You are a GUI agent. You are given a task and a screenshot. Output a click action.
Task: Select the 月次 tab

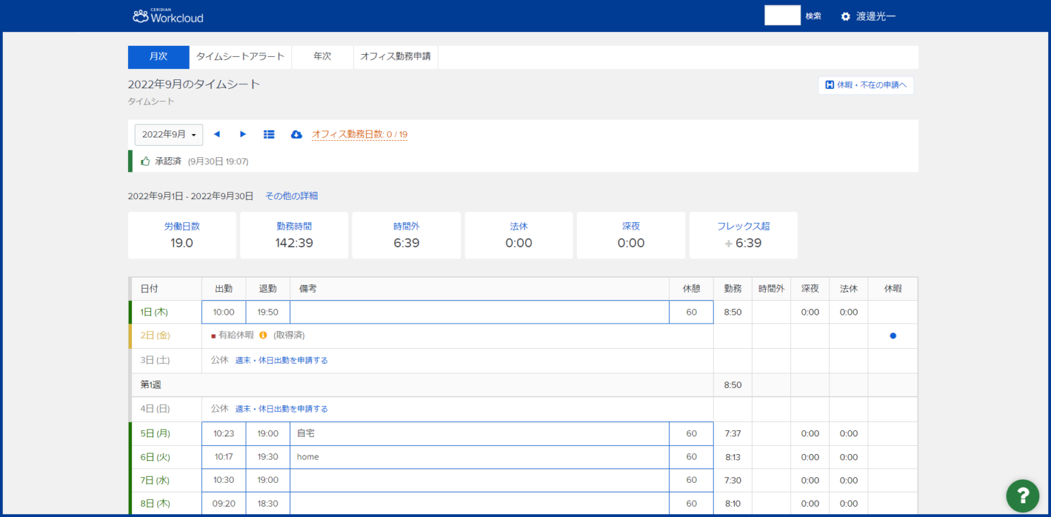pos(158,57)
